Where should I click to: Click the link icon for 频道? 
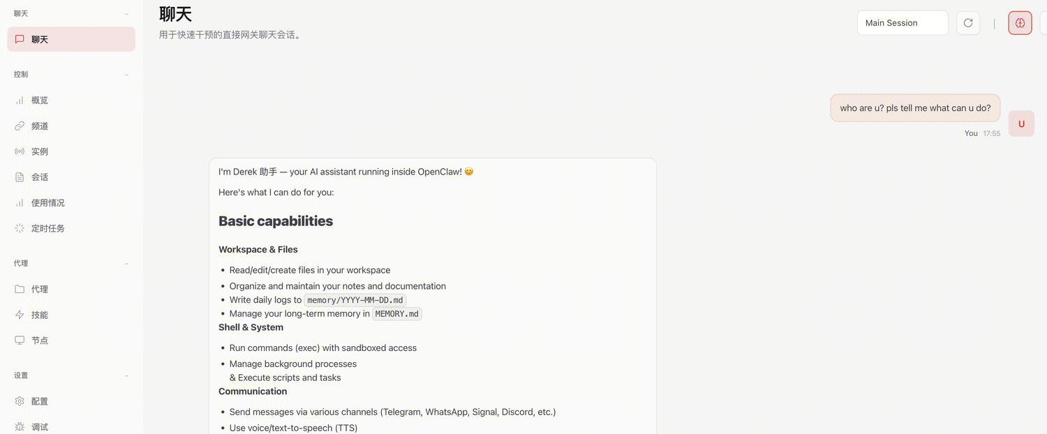click(x=20, y=126)
